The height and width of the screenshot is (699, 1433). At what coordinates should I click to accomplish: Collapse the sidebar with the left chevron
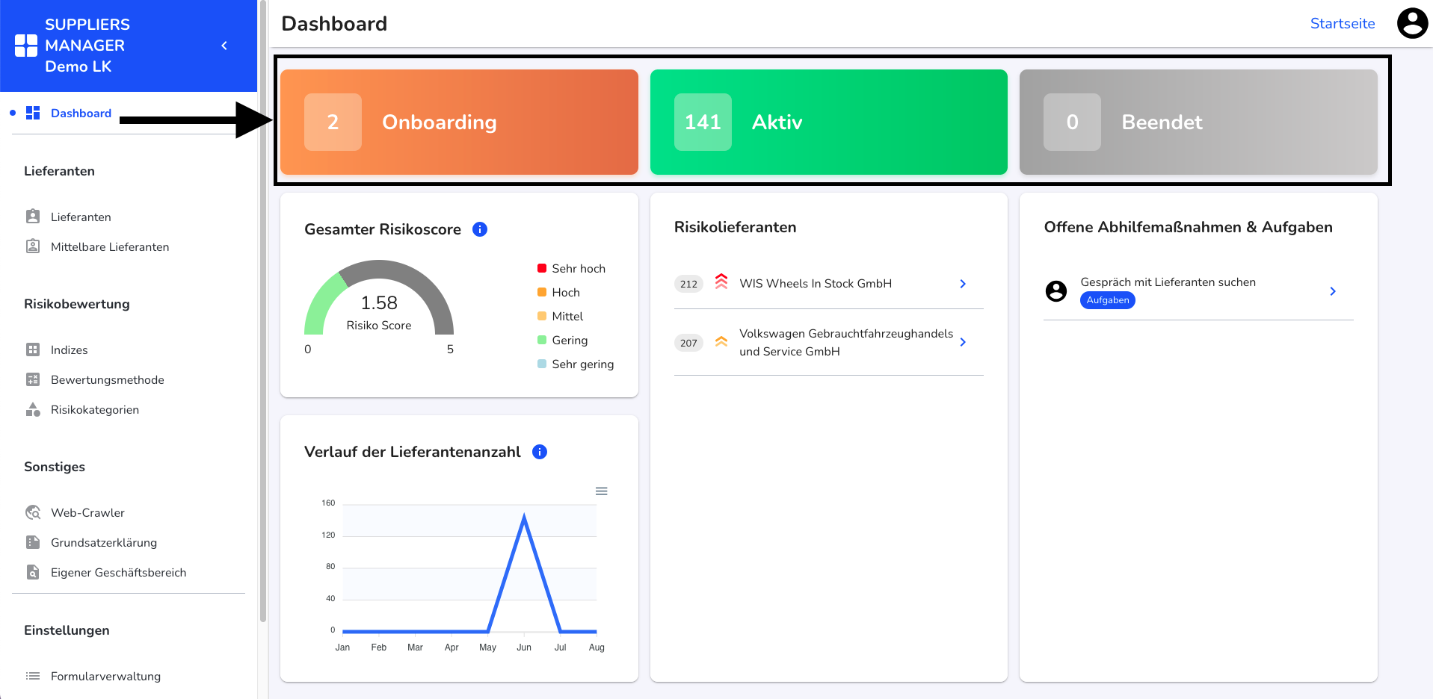tap(224, 46)
